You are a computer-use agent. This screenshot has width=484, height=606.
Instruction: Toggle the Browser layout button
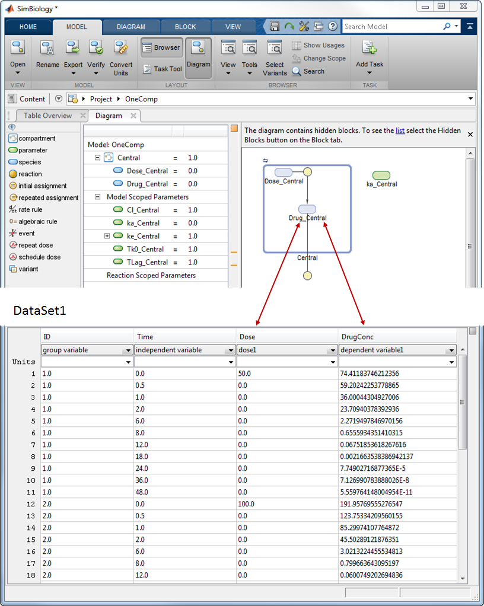pos(161,47)
